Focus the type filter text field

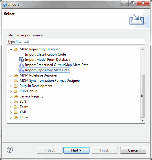point(76,42)
